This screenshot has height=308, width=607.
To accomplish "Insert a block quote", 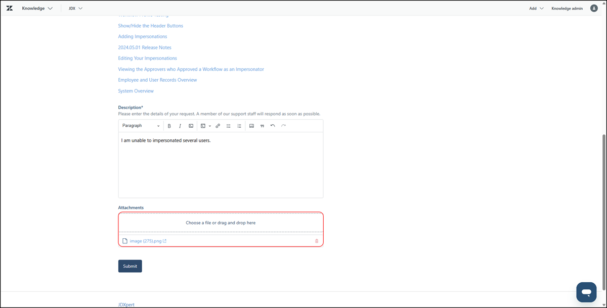I will click(x=262, y=126).
